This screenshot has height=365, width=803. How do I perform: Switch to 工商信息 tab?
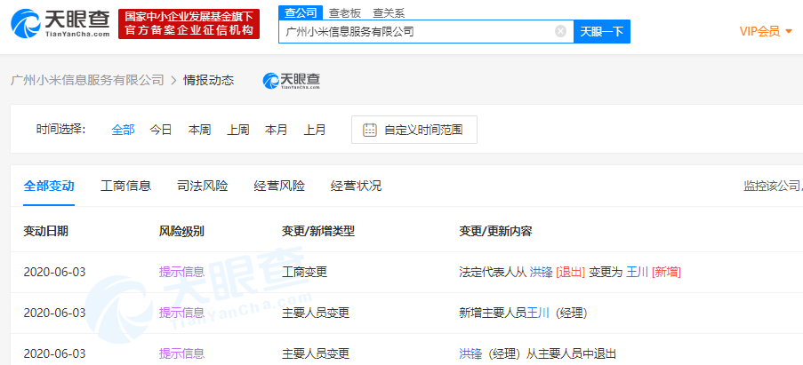click(x=126, y=186)
